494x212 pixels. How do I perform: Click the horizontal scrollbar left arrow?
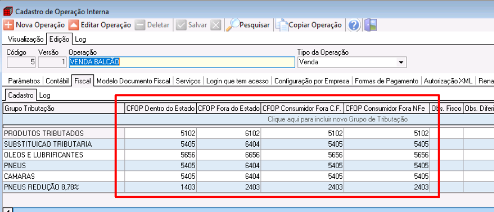tap(7, 210)
